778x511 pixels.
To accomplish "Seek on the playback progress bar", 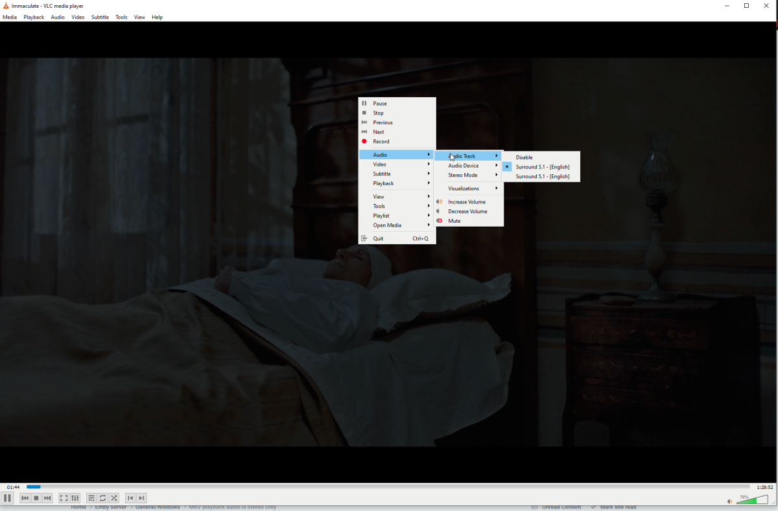I will [388, 486].
